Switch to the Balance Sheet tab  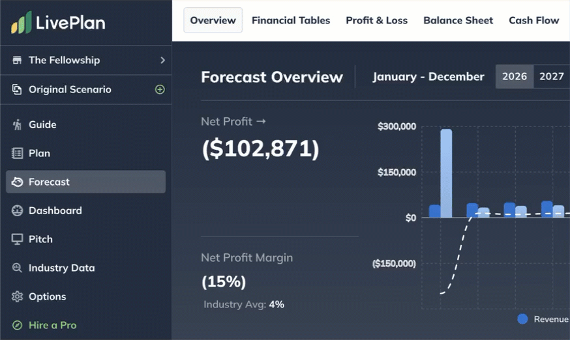coord(458,20)
